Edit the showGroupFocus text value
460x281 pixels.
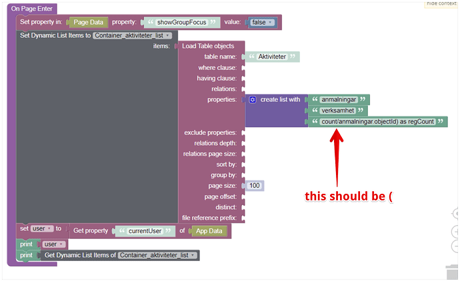pyautogui.click(x=181, y=22)
